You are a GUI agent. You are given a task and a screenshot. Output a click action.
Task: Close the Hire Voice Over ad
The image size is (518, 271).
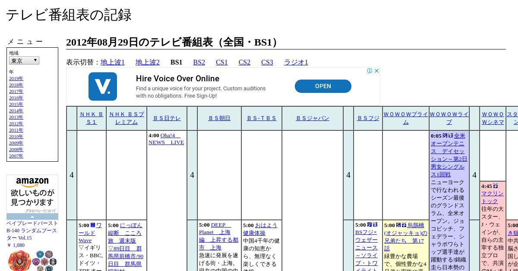(x=376, y=71)
